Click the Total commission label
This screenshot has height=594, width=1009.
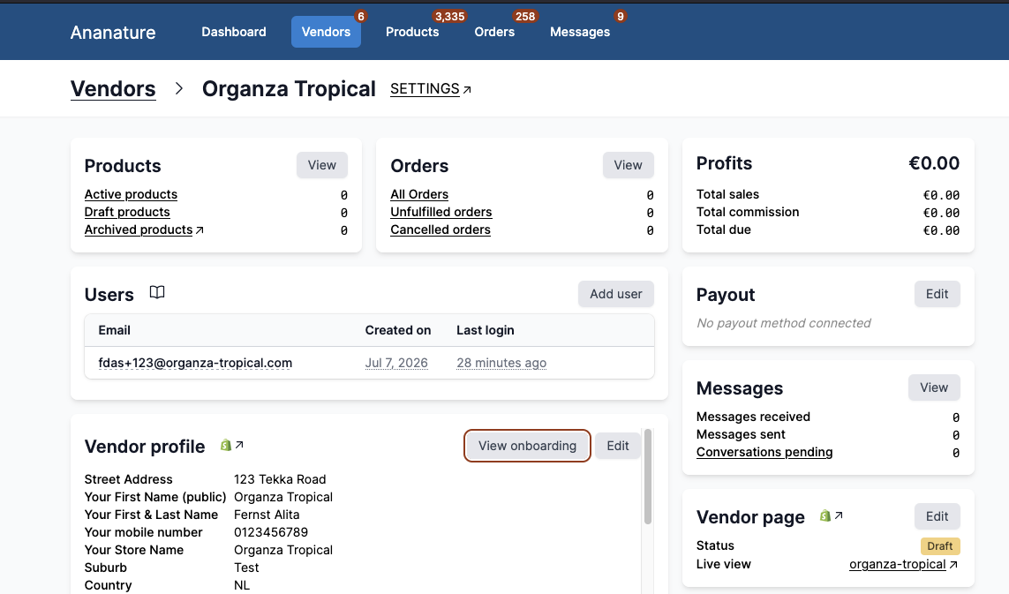click(x=748, y=212)
